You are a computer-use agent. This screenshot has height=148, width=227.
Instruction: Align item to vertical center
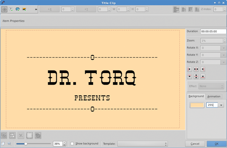196,76
